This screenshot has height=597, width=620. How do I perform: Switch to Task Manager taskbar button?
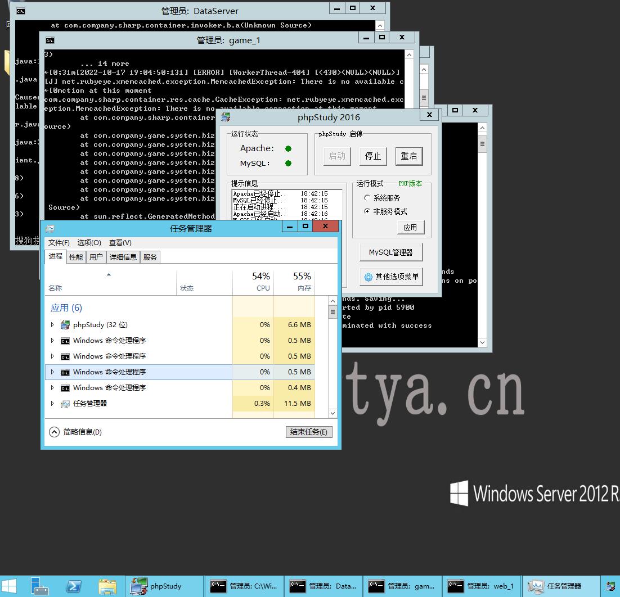point(560,586)
